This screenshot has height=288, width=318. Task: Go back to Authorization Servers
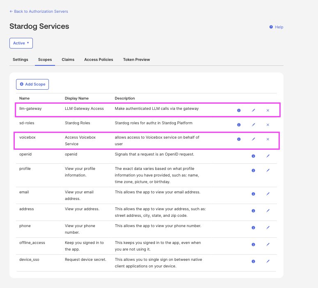pos(39,12)
